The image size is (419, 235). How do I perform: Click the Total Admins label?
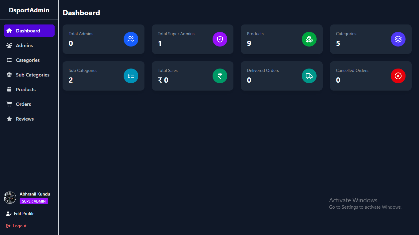(x=81, y=34)
